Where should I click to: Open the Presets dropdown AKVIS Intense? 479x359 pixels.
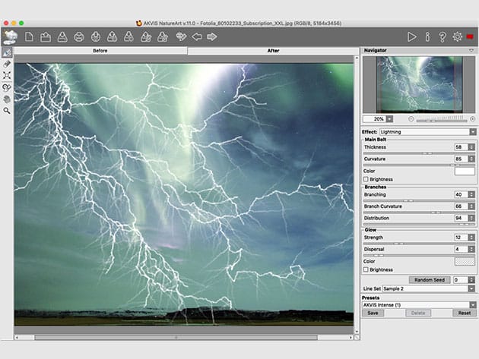pos(419,304)
